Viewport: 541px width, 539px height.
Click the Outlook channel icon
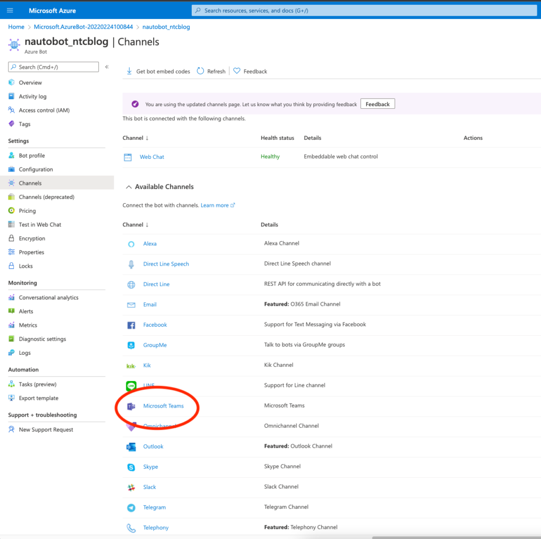pyautogui.click(x=131, y=447)
